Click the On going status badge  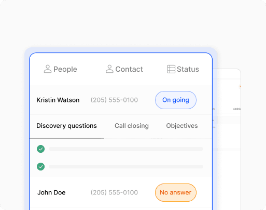[x=176, y=100]
